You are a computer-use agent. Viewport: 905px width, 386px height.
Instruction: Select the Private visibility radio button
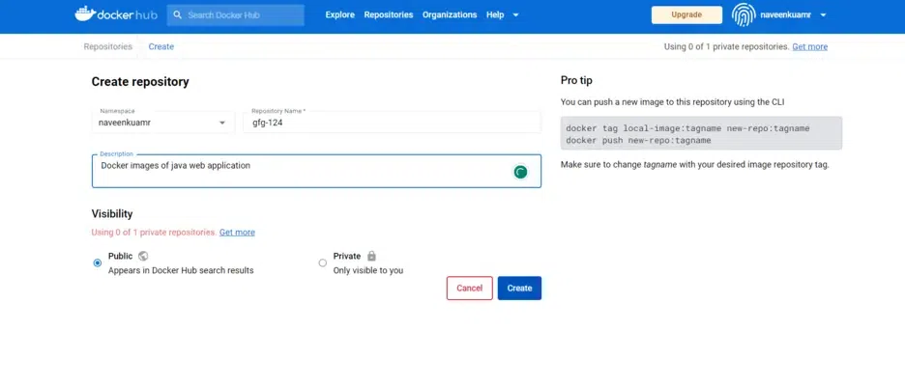coord(323,262)
